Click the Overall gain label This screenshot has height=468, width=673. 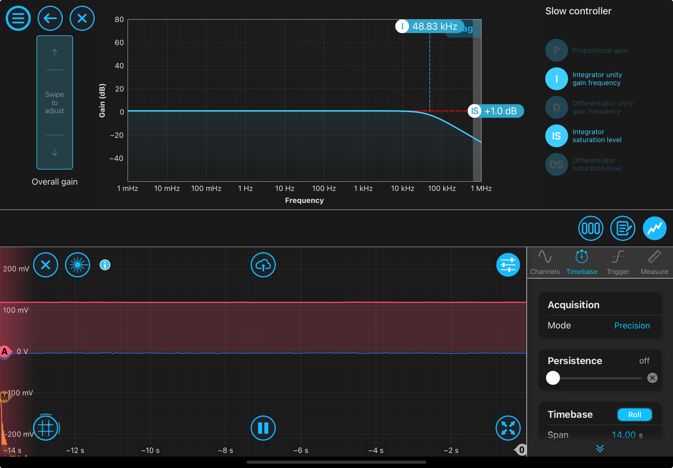coord(54,182)
